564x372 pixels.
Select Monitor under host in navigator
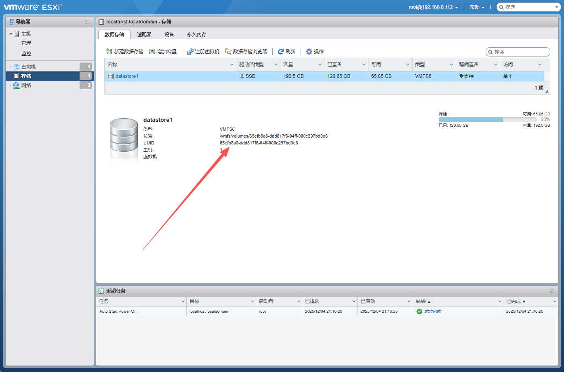click(26, 53)
